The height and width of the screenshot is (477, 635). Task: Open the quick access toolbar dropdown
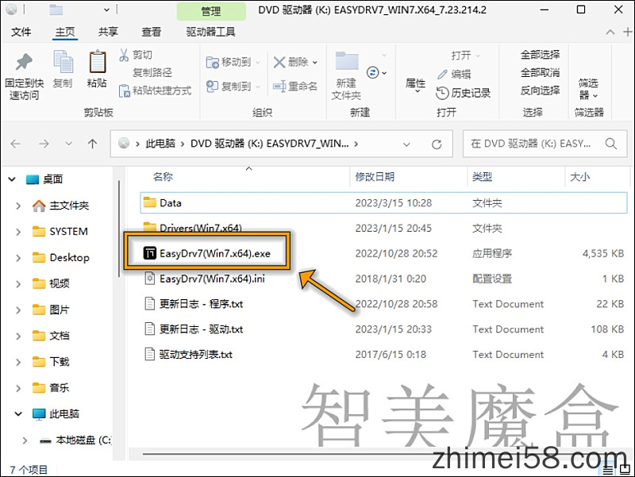coord(106,10)
